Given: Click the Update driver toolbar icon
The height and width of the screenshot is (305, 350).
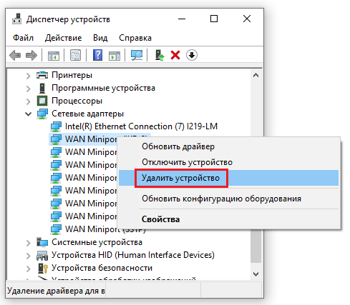Looking at the screenshot, I should point(160,55).
